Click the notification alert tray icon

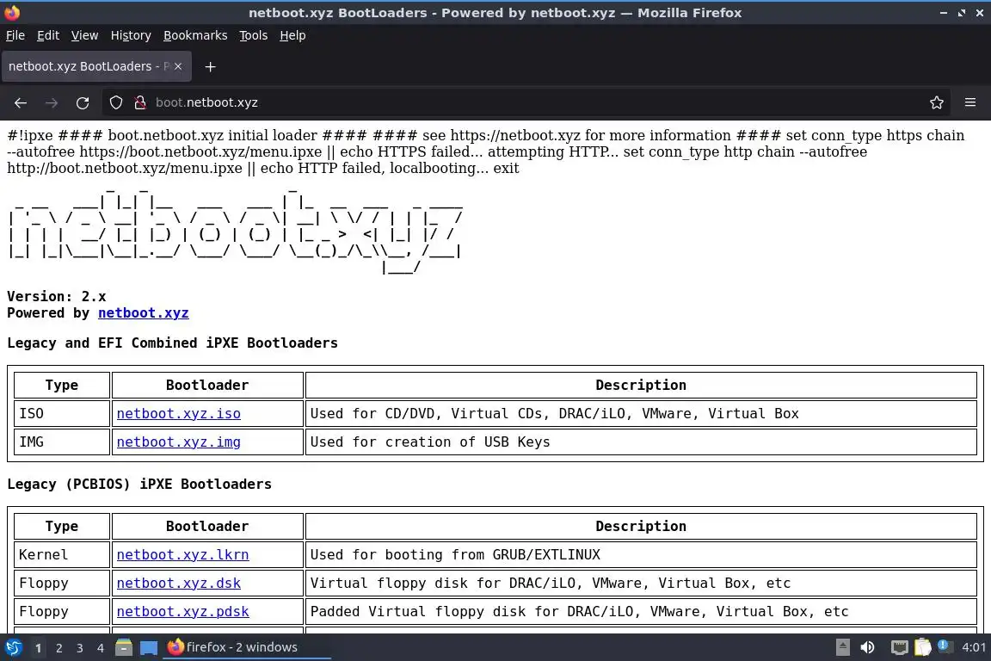(944, 646)
